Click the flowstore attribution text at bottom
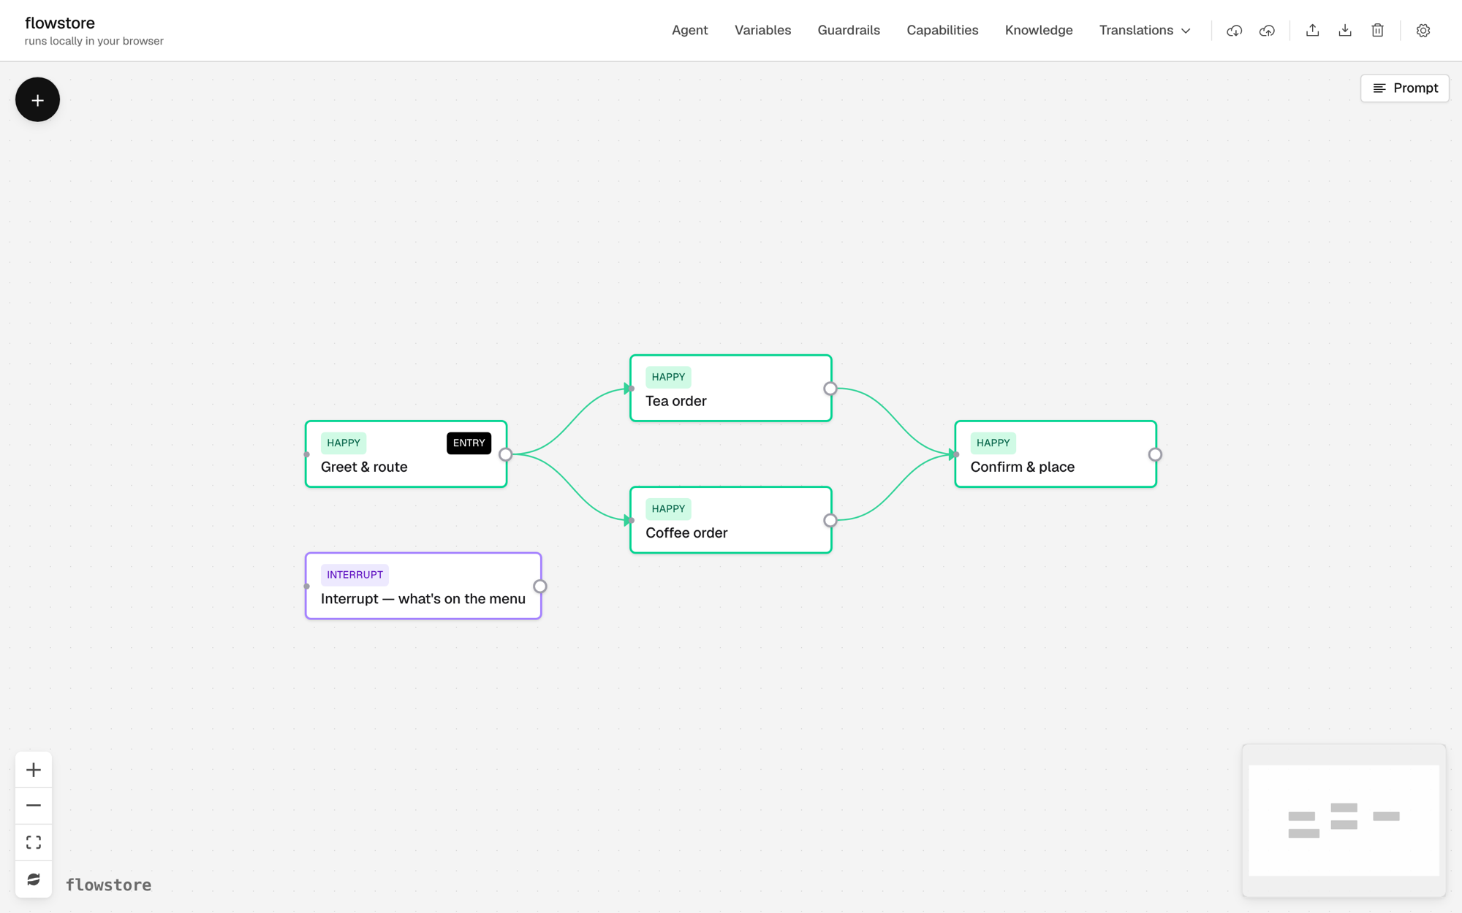The image size is (1462, 913). point(108,885)
